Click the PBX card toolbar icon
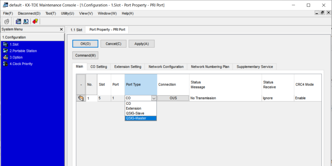332x166 pixels. click(18, 21)
